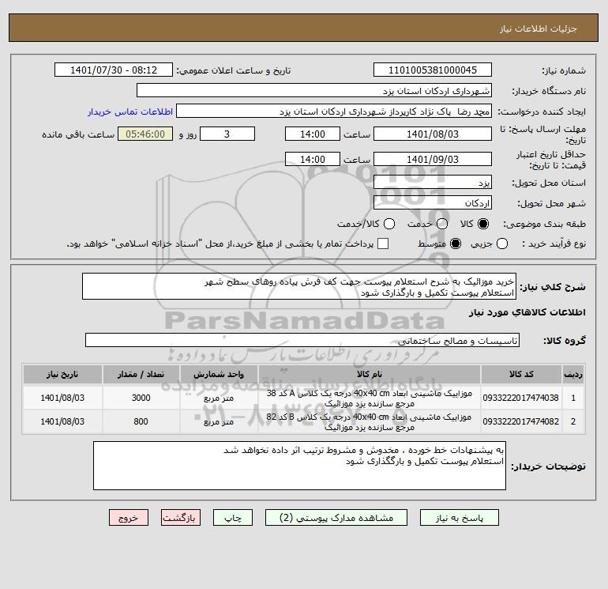Click the 'اطلاعات کالاهای مورد نیاز' section heading
The height and width of the screenshot is (589, 608).
(527, 312)
